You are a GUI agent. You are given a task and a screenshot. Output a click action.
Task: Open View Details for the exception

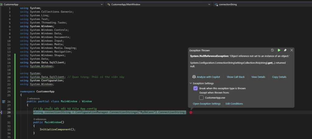(258, 77)
